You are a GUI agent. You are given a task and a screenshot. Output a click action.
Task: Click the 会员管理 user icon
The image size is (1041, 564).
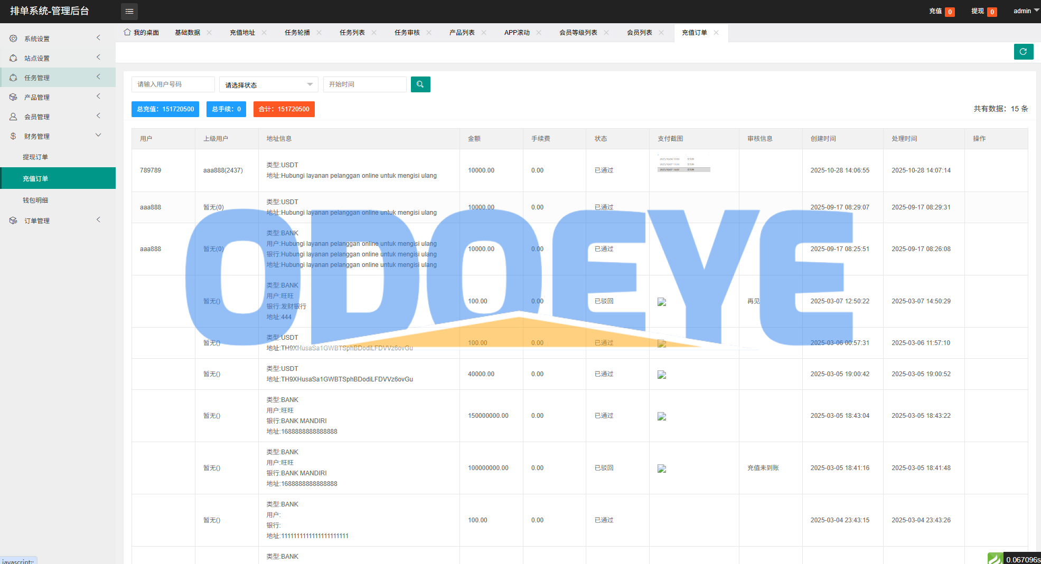(13, 117)
